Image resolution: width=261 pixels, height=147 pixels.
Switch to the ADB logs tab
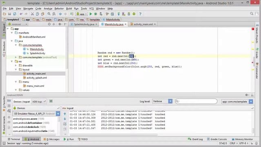[39, 102]
